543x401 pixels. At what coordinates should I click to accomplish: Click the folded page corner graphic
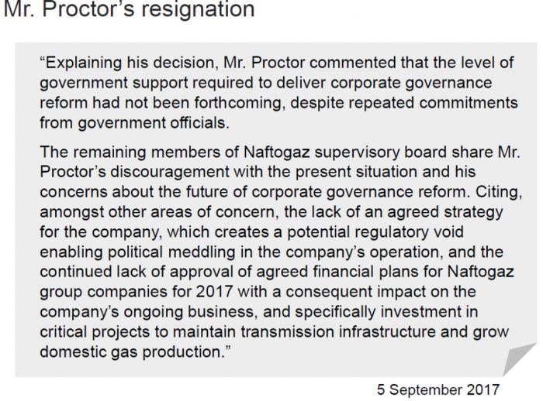point(520,359)
